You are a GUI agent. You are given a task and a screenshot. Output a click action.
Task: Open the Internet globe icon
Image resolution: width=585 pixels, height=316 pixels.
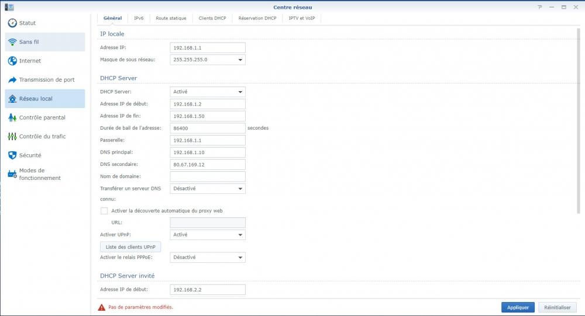pyautogui.click(x=12, y=61)
